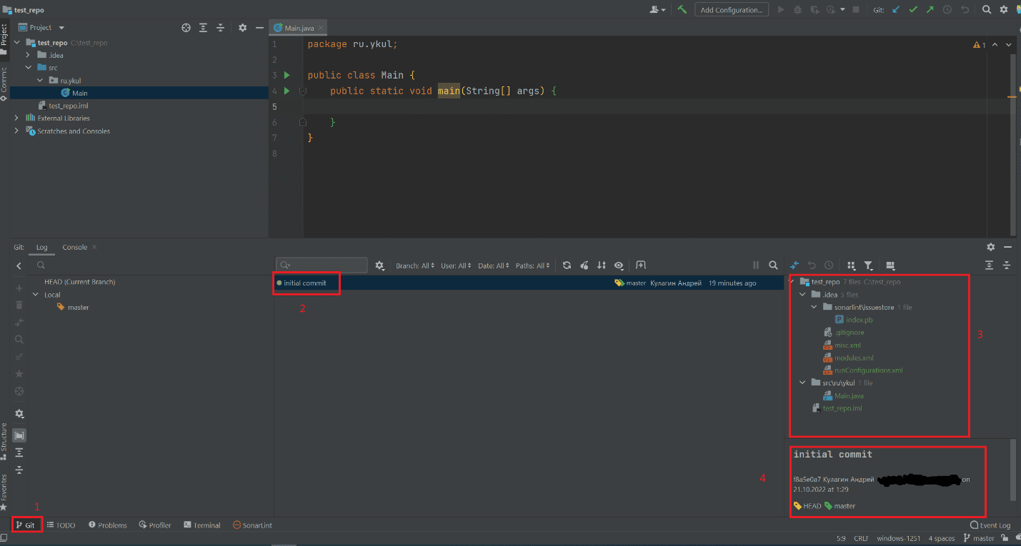Viewport: 1021px width, 546px height.
Task: Collapse the Git branches pane with left arrow
Action: tap(19, 266)
